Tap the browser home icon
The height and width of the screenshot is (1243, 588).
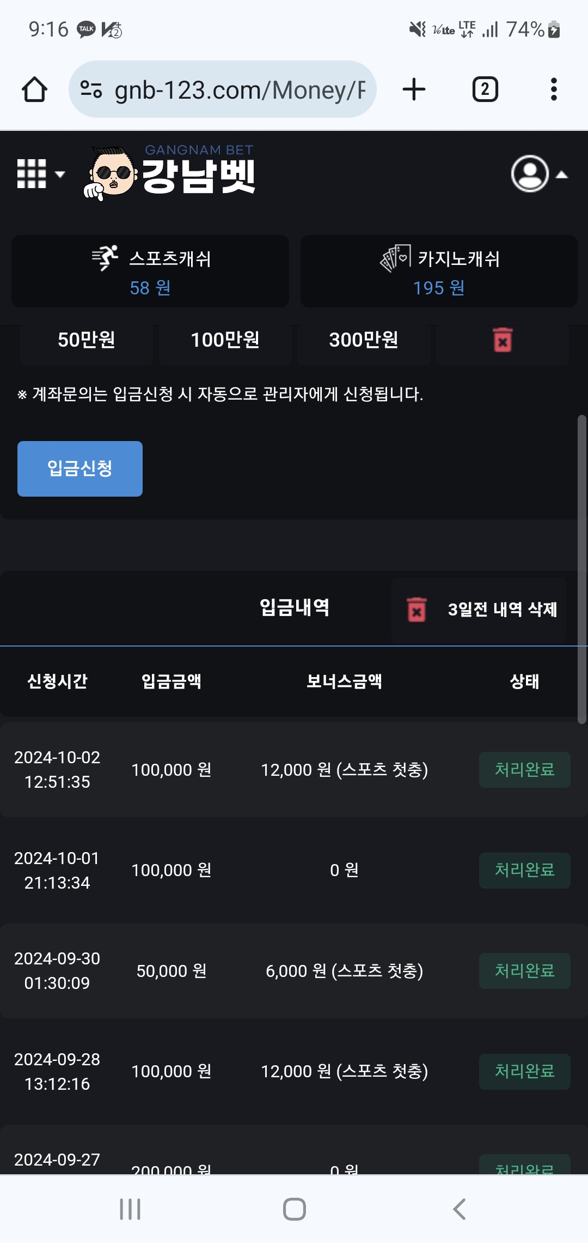tap(34, 89)
